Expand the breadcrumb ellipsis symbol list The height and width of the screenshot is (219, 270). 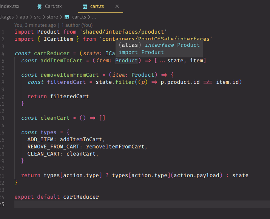click(x=94, y=17)
